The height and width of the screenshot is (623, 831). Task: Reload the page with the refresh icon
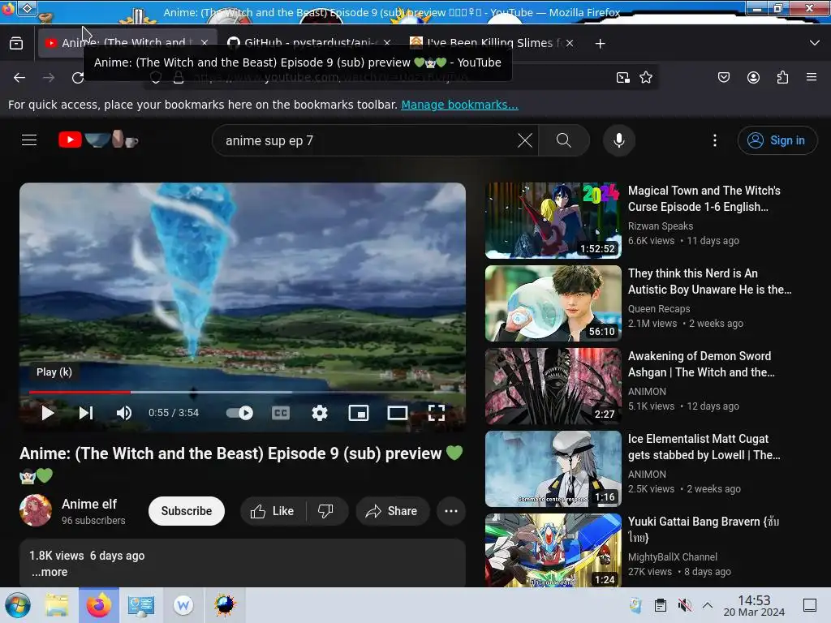click(x=78, y=77)
